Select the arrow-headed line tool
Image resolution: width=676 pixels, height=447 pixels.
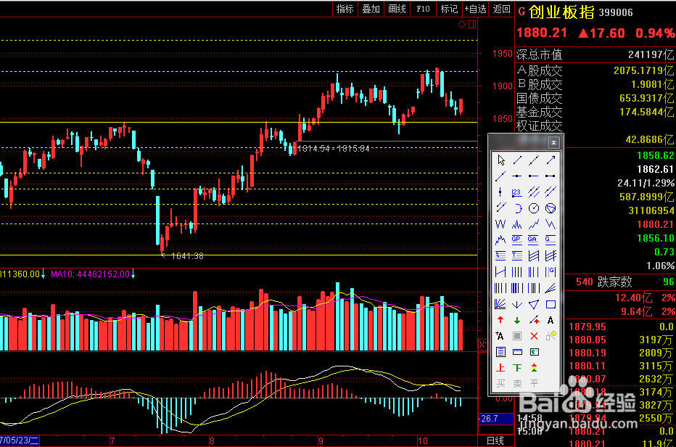pyautogui.click(x=550, y=160)
